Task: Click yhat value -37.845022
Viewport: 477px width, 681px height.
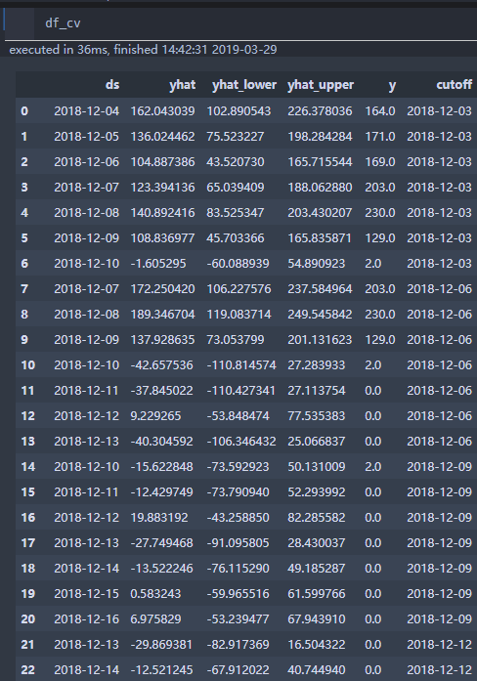Action: point(161,391)
